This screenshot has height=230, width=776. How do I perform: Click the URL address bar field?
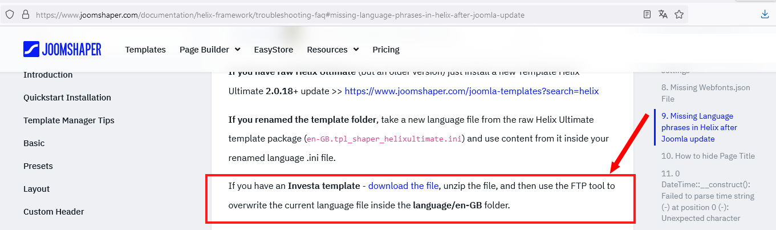pyautogui.click(x=331, y=15)
